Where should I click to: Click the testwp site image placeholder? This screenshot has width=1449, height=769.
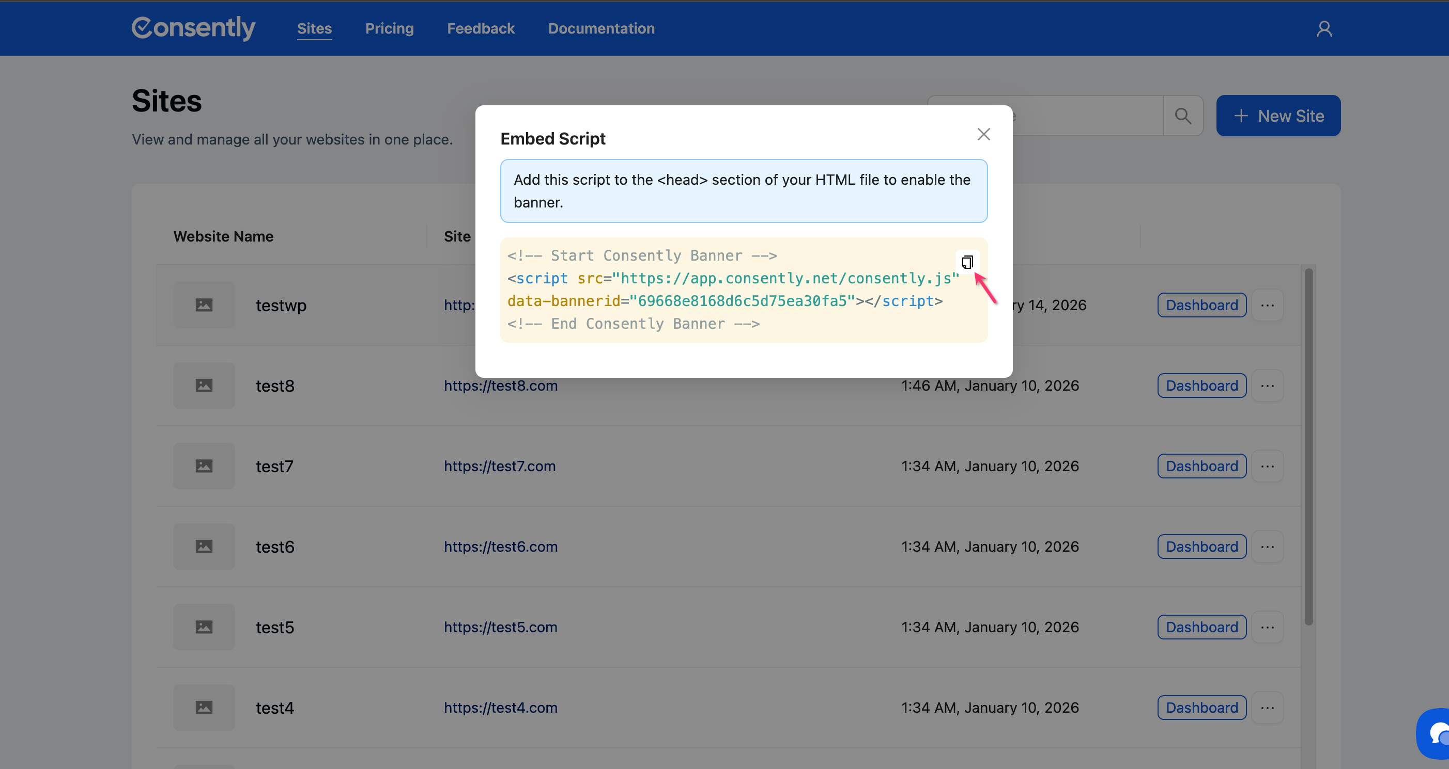204,305
